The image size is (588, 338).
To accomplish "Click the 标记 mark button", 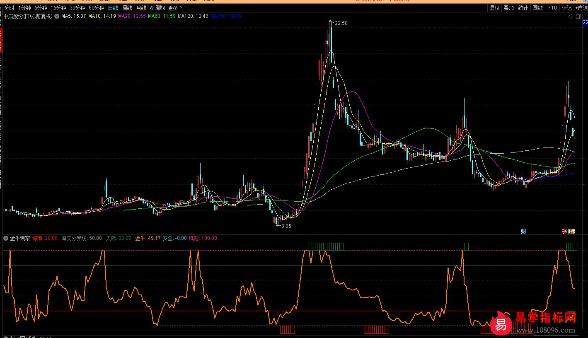I will (566, 8).
